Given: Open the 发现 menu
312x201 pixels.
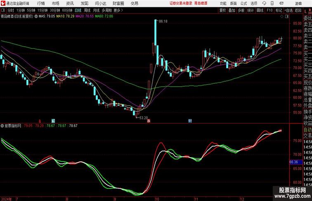Looking at the screenshot, I should pyautogui.click(x=85, y=3).
